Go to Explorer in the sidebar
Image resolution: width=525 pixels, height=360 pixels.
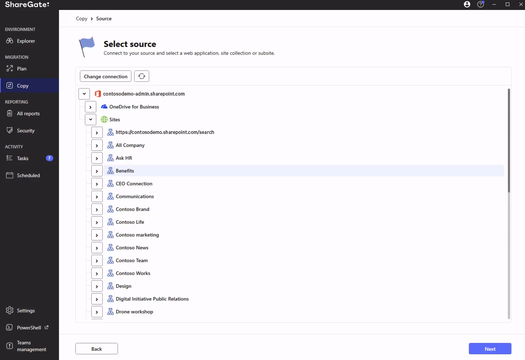pyautogui.click(x=29, y=41)
